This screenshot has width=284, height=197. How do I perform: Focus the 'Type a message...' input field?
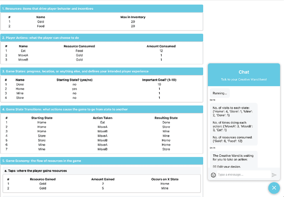pos(242,175)
